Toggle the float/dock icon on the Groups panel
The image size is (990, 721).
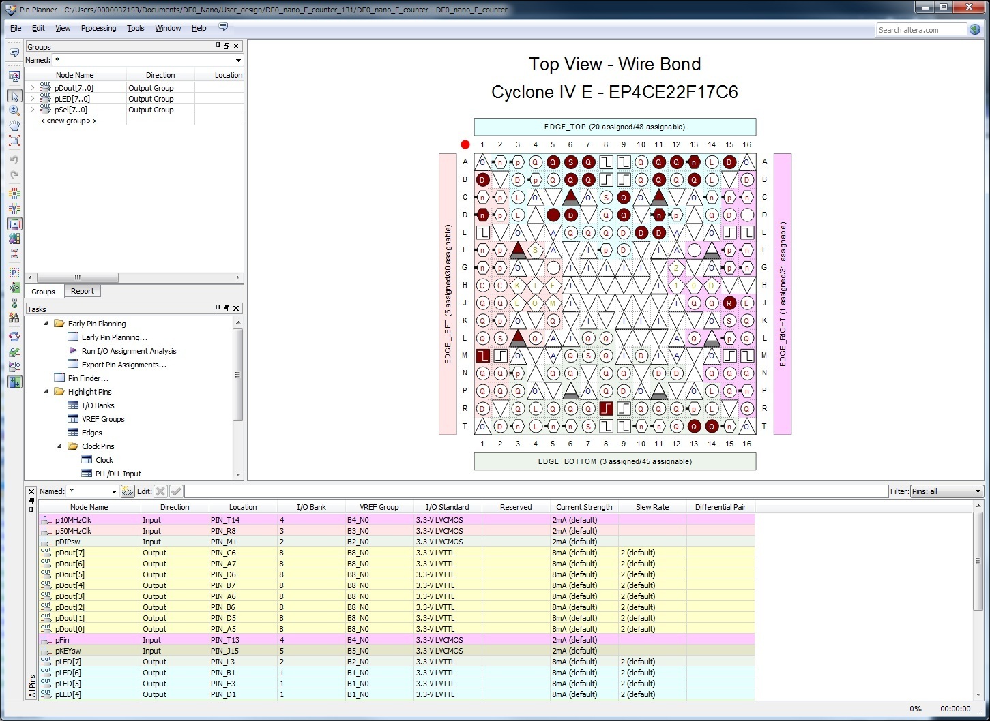[x=225, y=46]
